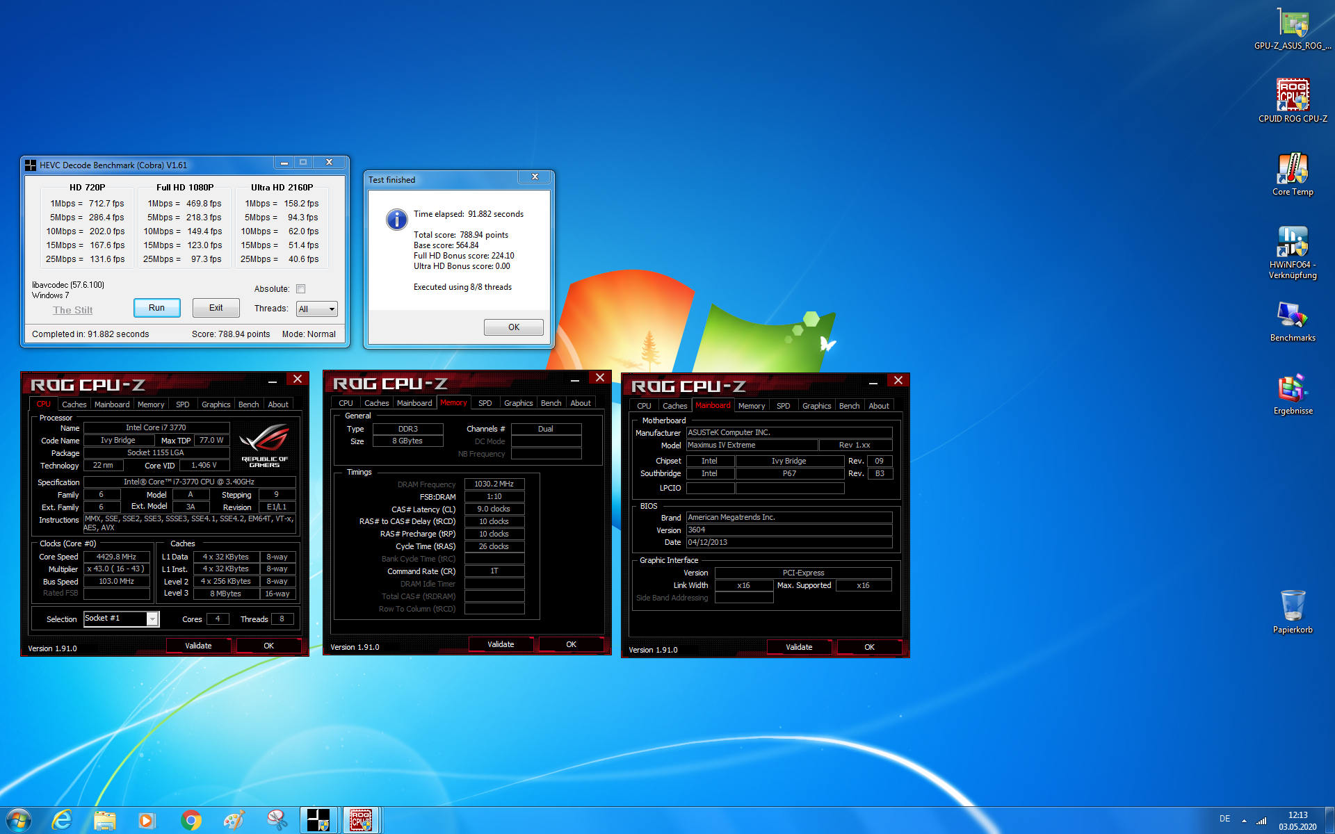Click OK in the Mainboard CPU-Z window

(869, 647)
